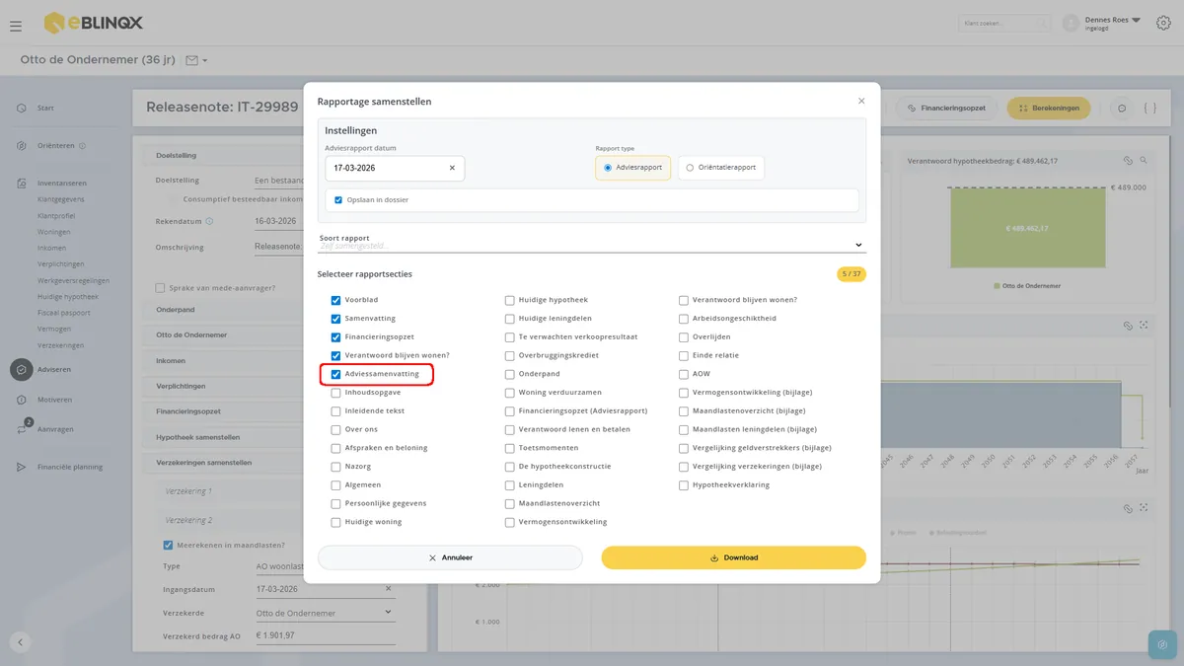Clear the adviesrapport date with the X icon

pyautogui.click(x=452, y=168)
